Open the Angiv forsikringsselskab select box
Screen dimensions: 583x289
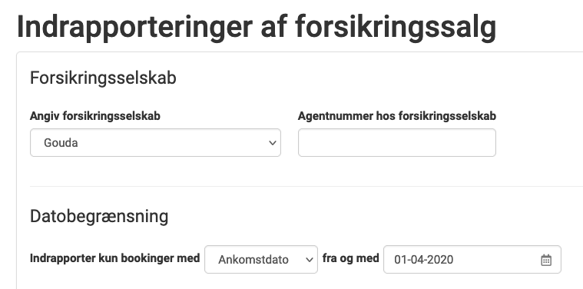[155, 143]
